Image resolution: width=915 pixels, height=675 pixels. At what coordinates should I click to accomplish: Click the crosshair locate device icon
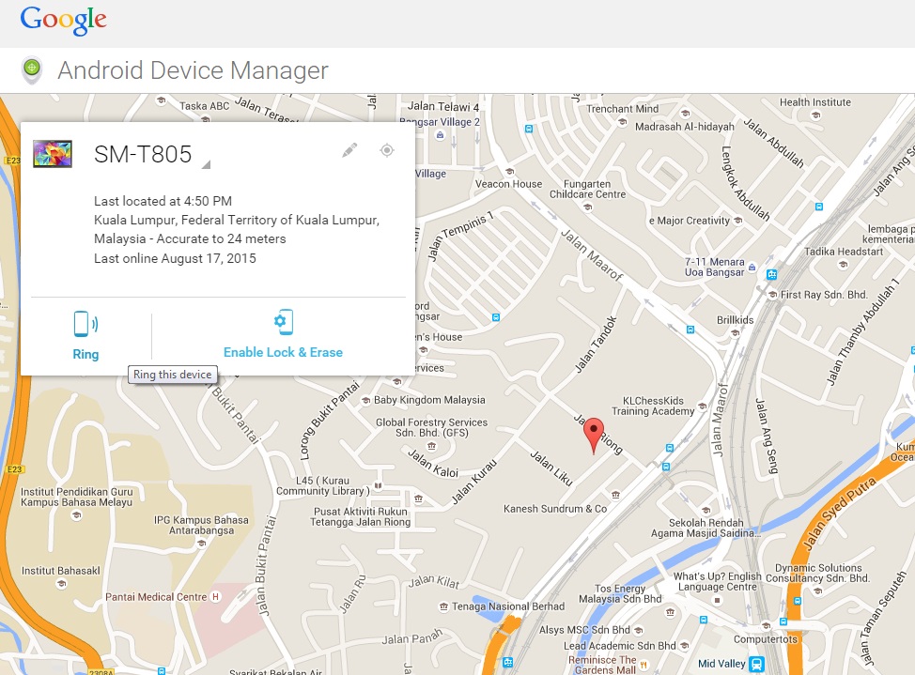point(386,150)
